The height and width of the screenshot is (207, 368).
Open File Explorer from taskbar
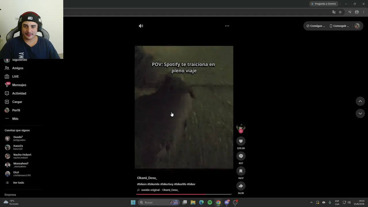tap(193, 202)
